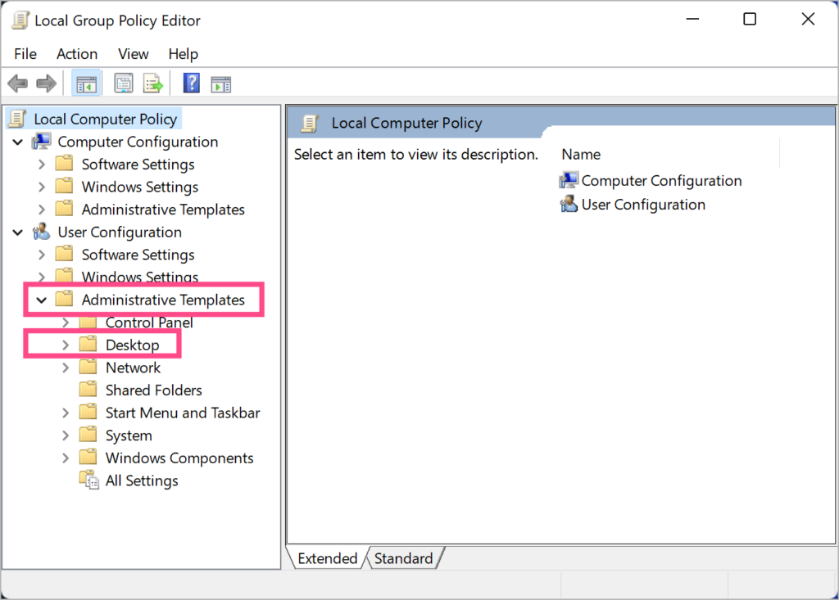Open Properties via its toolbar icon
Viewport: 839px width, 600px height.
(x=123, y=83)
